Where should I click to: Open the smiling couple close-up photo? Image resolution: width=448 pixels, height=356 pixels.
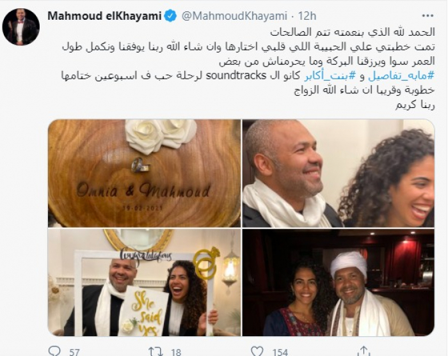[339, 173]
